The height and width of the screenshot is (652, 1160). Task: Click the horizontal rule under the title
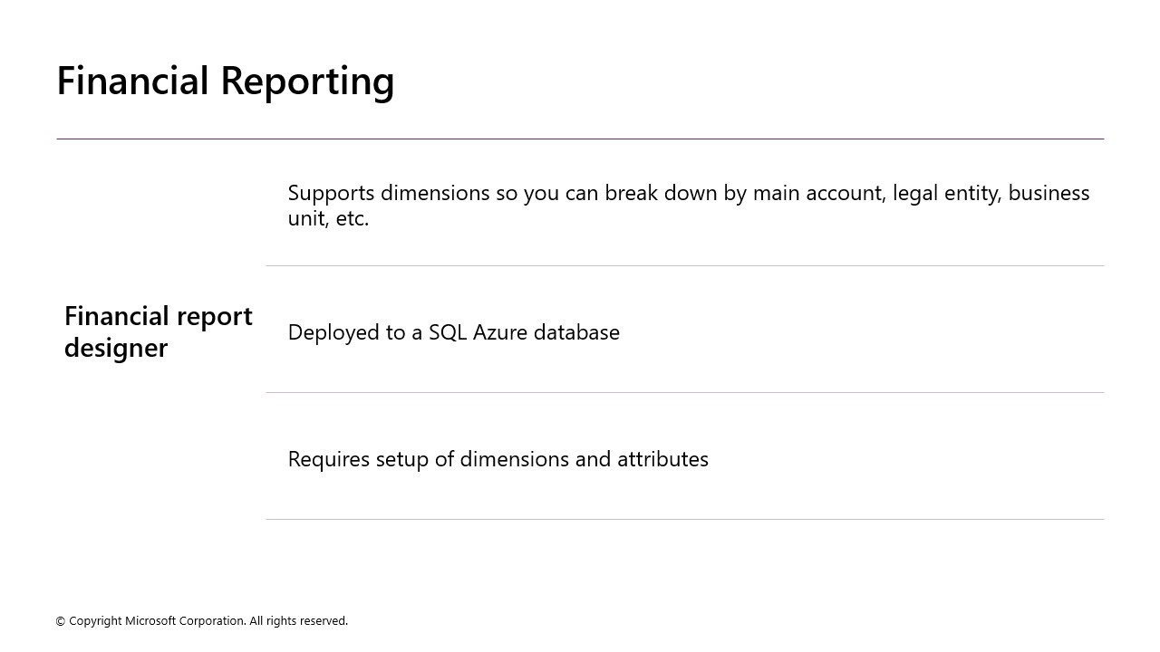(x=580, y=139)
